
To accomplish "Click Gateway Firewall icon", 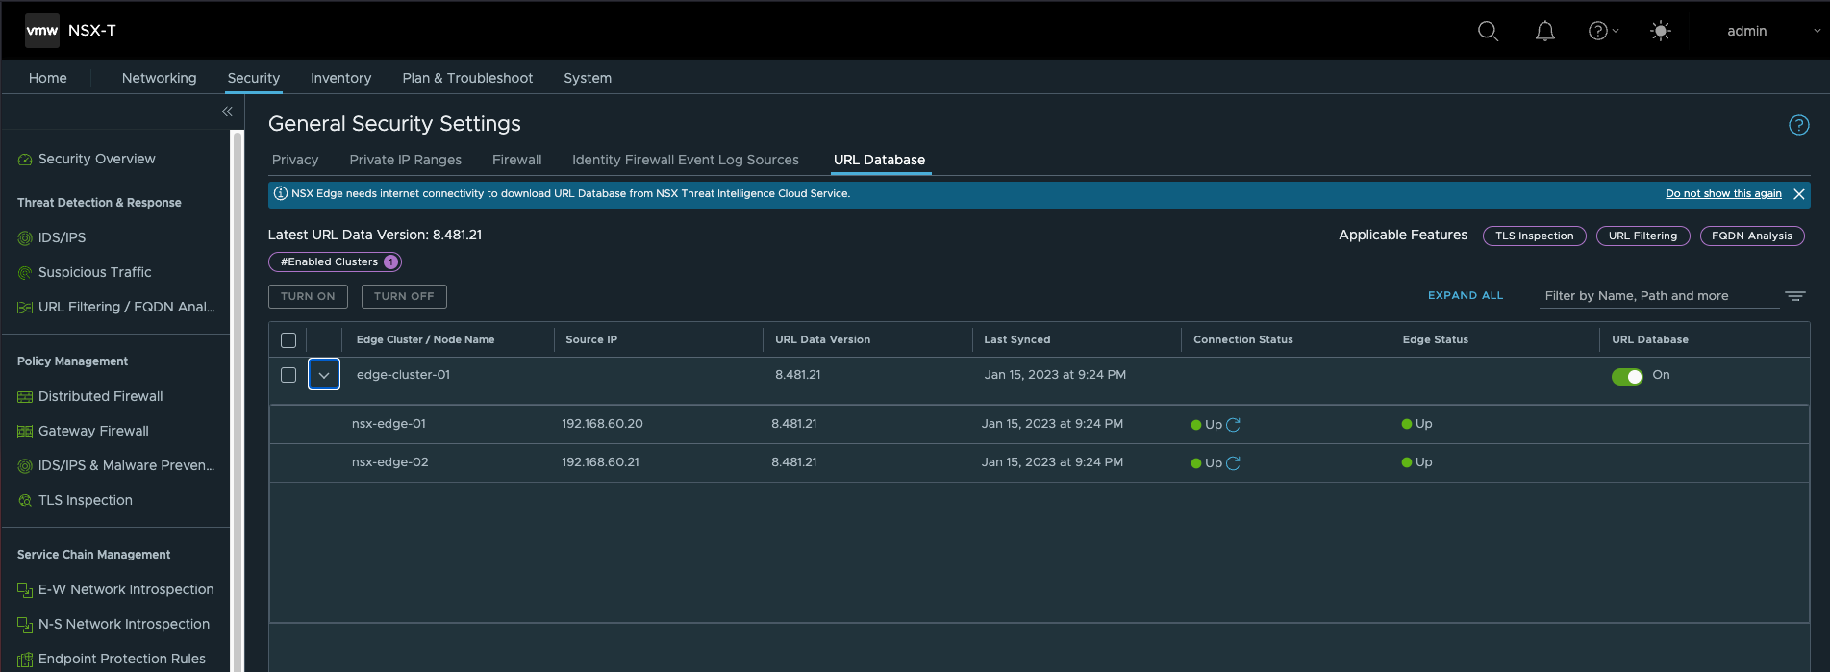I will (25, 432).
